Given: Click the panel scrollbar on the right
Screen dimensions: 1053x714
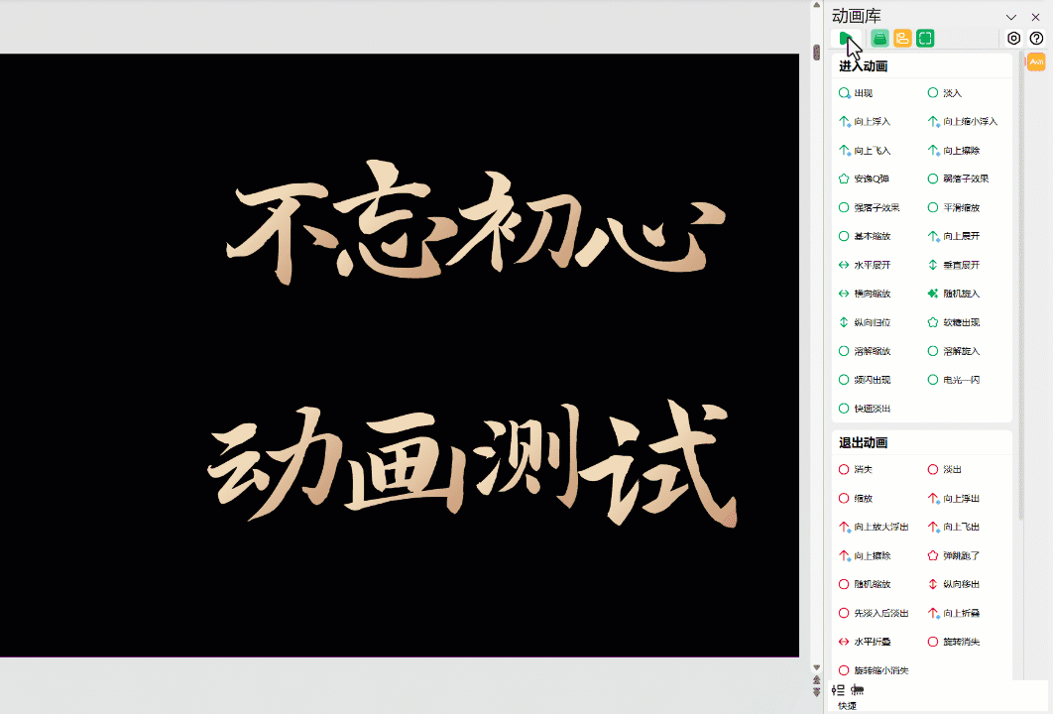Looking at the screenshot, I should tap(1021, 297).
